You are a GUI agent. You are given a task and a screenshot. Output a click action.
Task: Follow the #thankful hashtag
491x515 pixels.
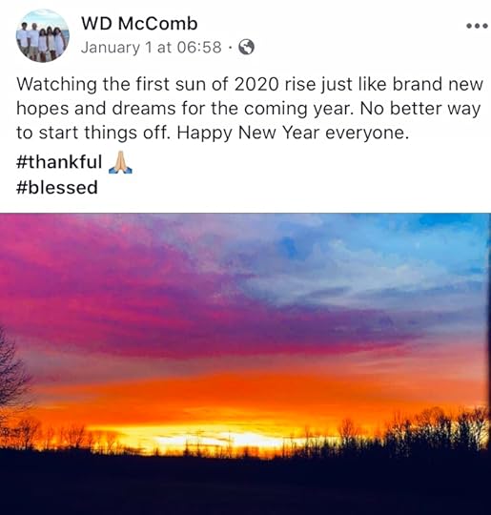[x=59, y=162]
